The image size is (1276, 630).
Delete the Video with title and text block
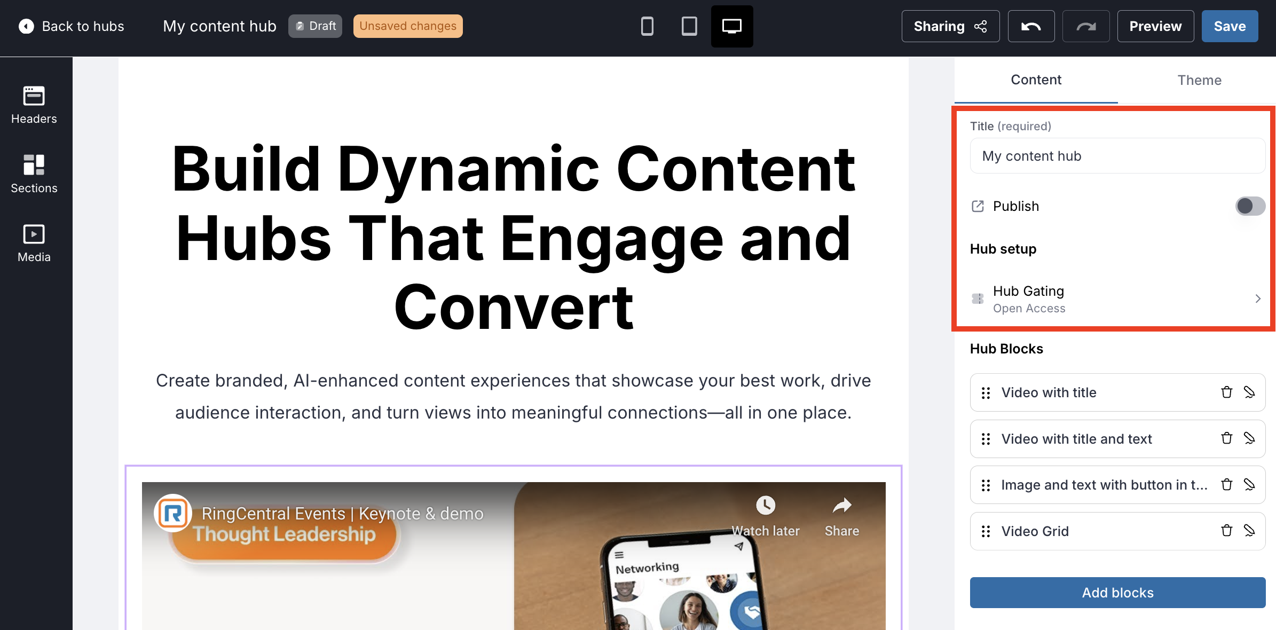tap(1226, 438)
